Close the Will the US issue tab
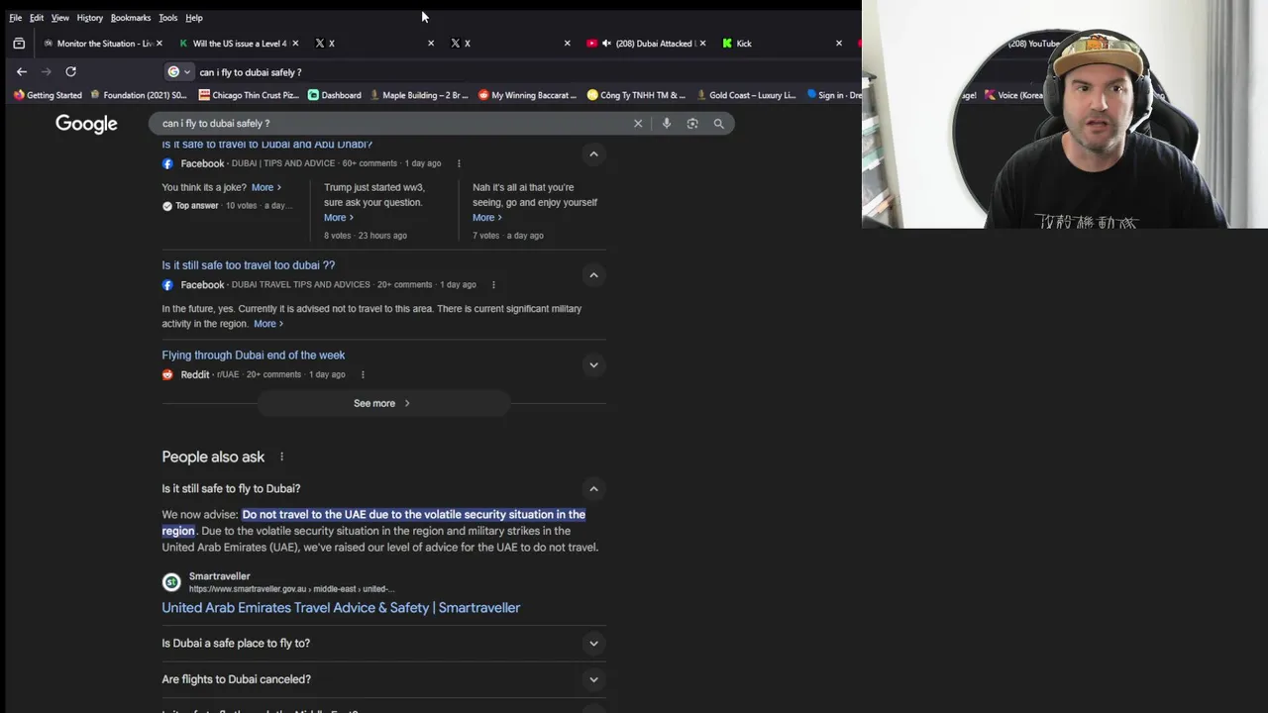 coord(295,44)
